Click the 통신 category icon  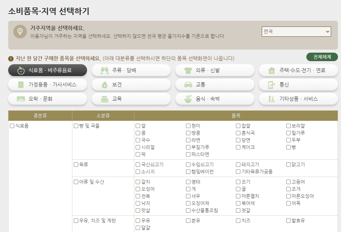click(x=272, y=84)
